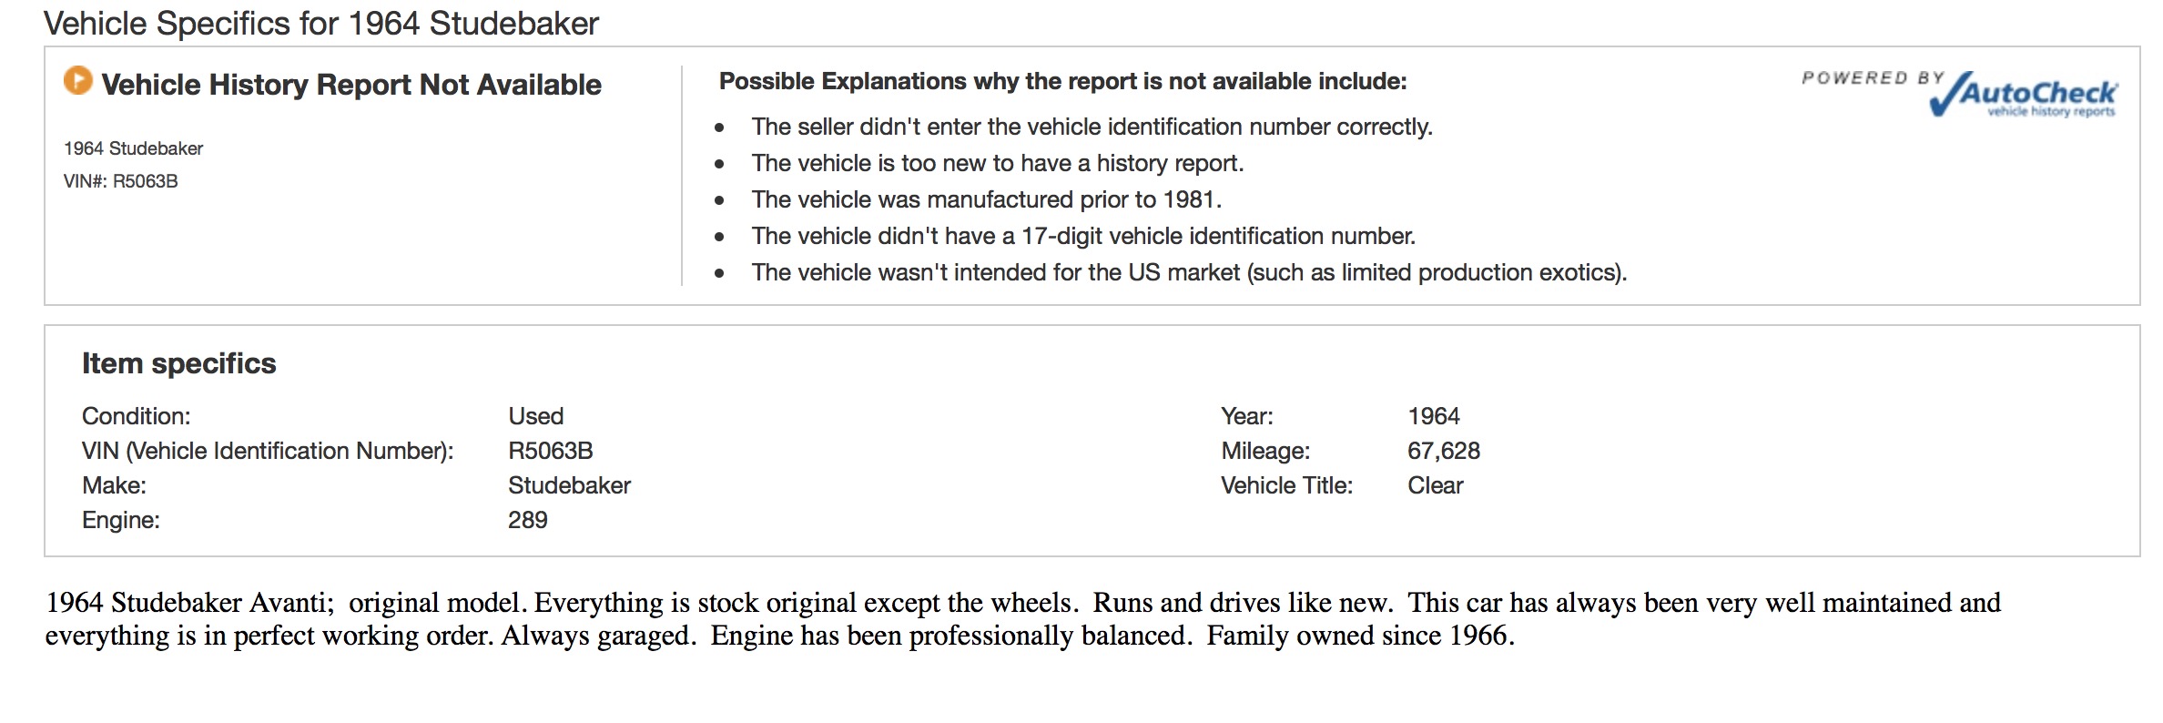Click the Vehicle Title value 'Clear'
Image resolution: width=2163 pixels, height=723 pixels.
coord(1435,485)
